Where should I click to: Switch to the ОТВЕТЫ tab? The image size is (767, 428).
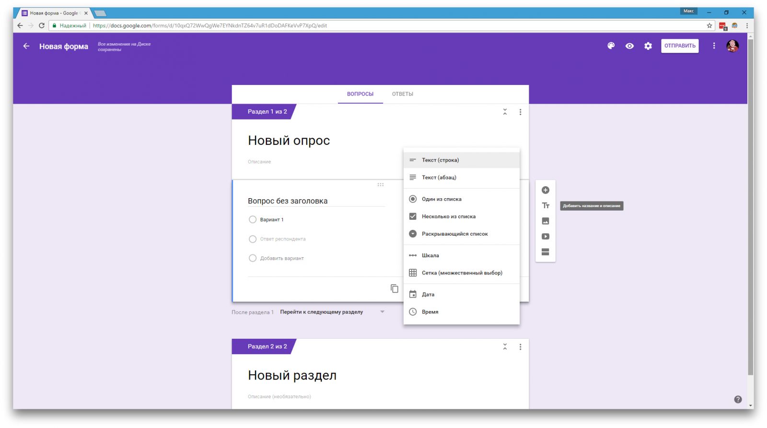point(402,94)
